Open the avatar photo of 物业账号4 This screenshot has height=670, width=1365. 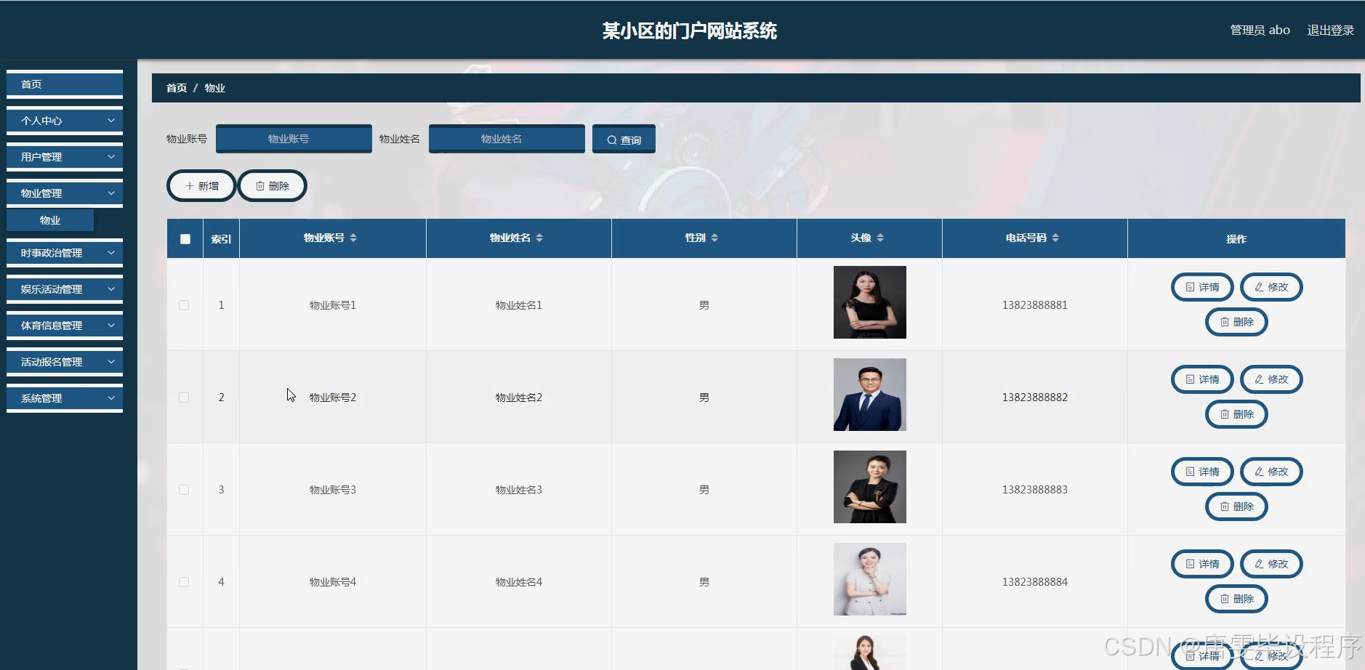pos(869,579)
